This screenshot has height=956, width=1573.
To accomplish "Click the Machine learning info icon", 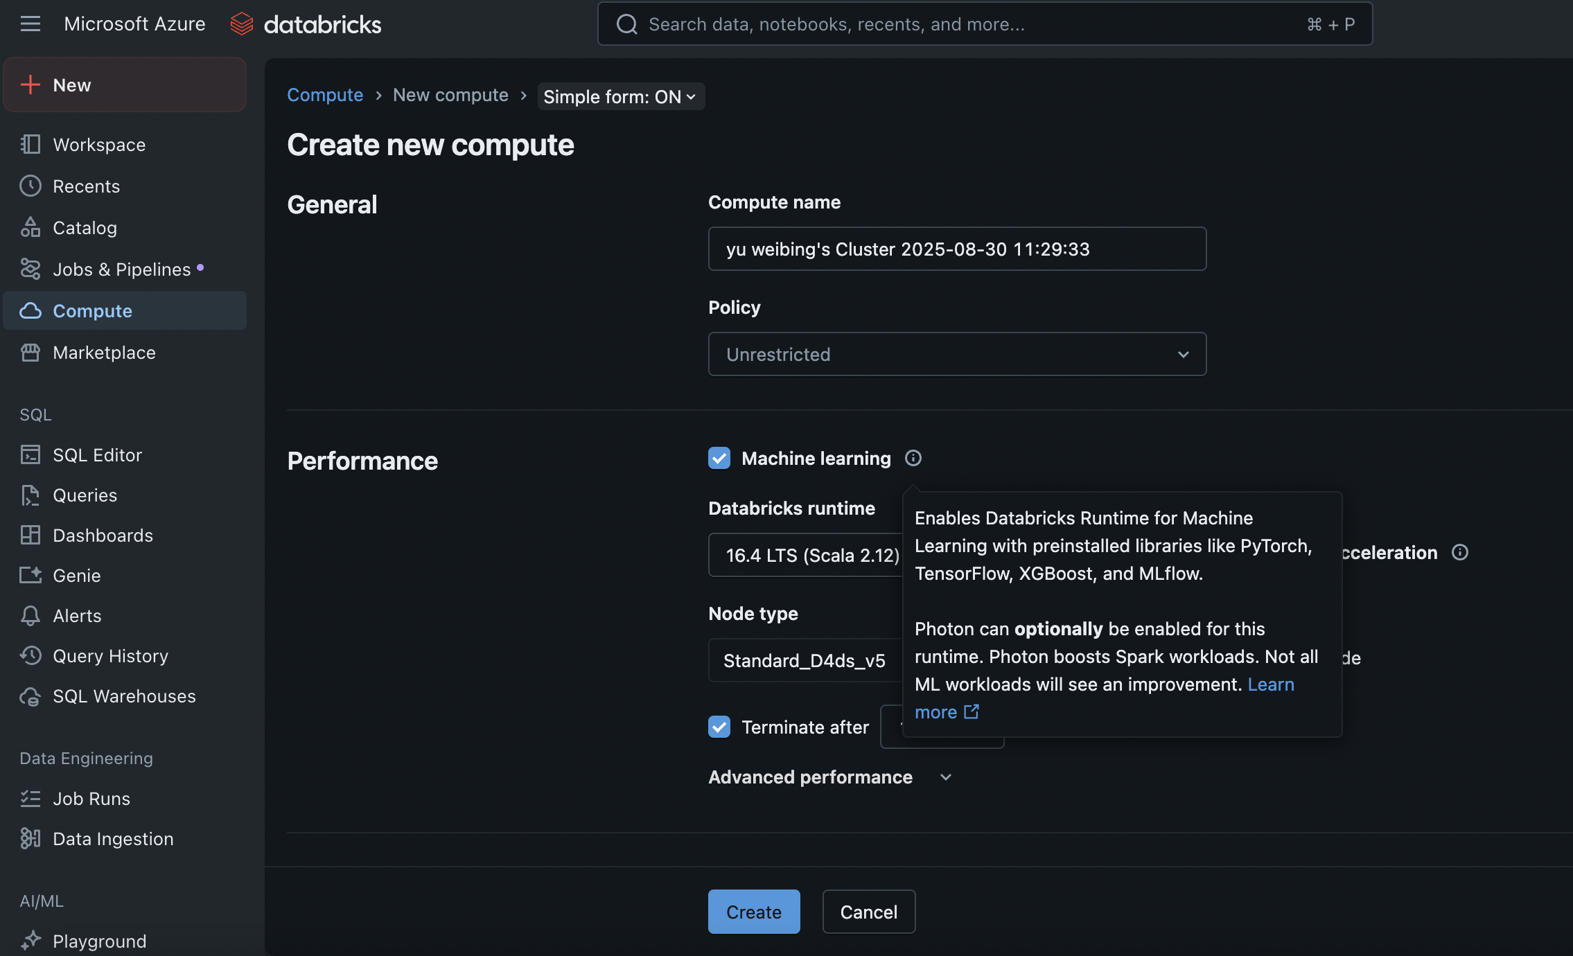I will [x=913, y=458].
